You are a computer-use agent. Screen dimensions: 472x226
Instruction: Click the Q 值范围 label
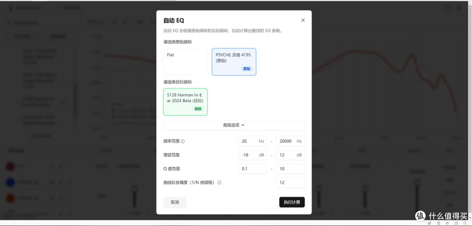pyautogui.click(x=172, y=169)
